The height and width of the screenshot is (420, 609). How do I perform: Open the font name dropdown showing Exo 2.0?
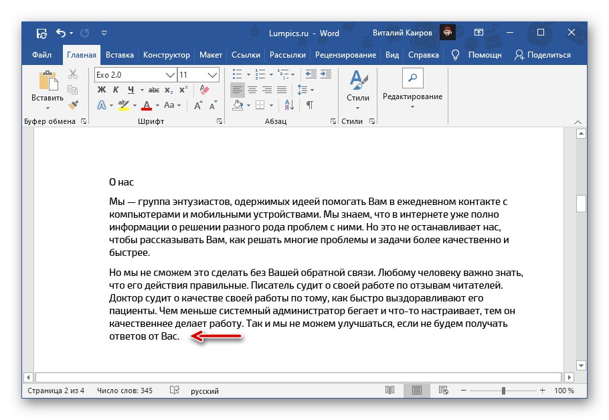click(169, 76)
